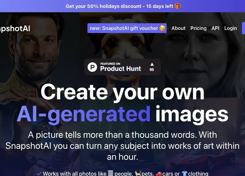245x176 pixels.
Task: Navigate to the API page
Action: 215,28
